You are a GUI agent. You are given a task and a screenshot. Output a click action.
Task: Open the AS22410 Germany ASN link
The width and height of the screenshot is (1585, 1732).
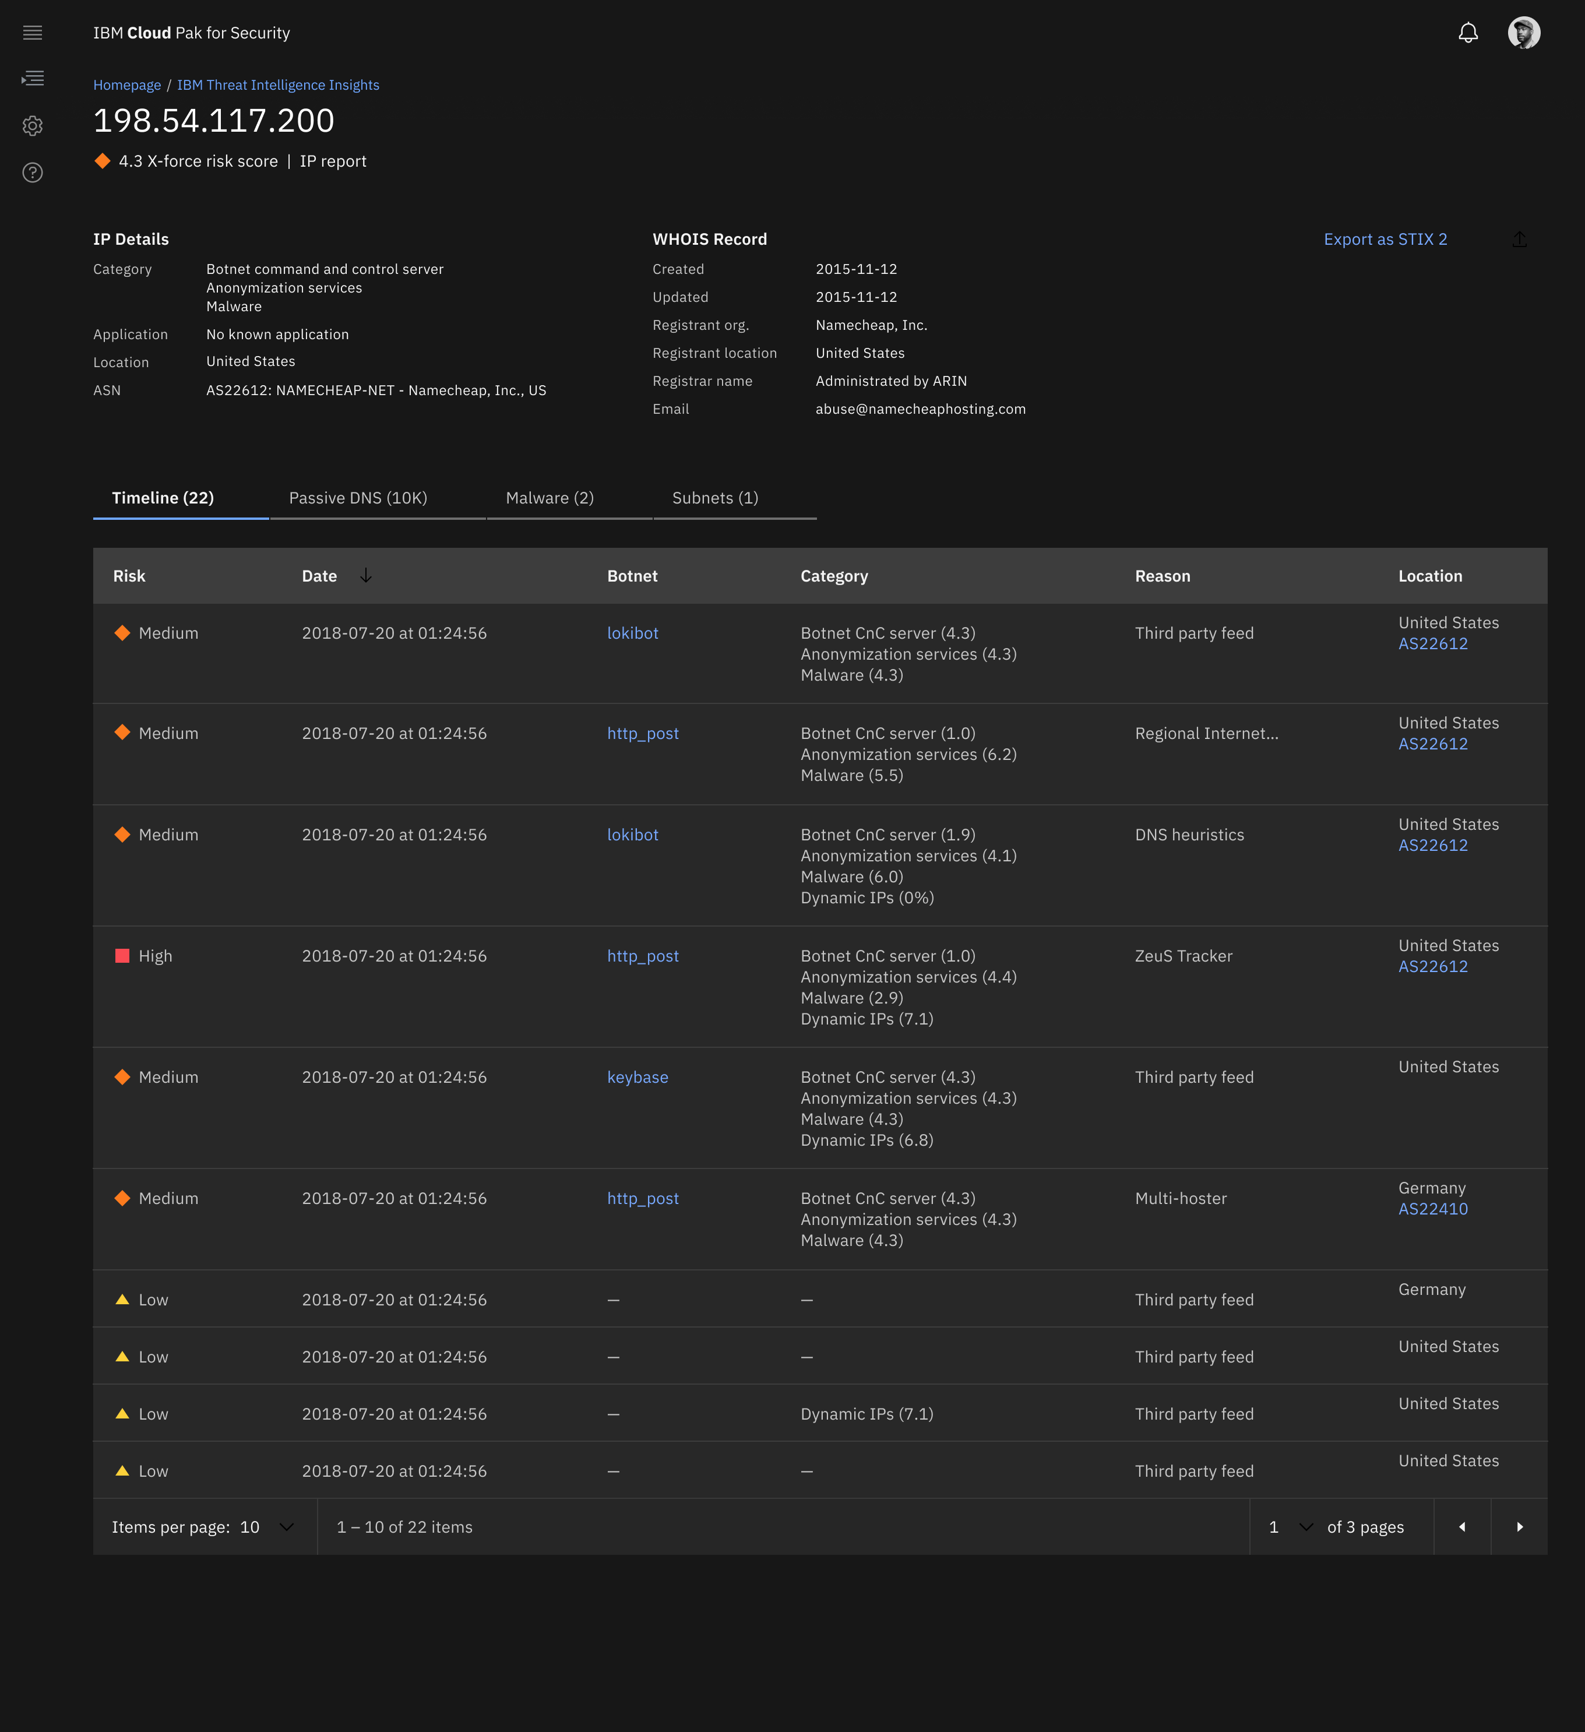coord(1432,1209)
